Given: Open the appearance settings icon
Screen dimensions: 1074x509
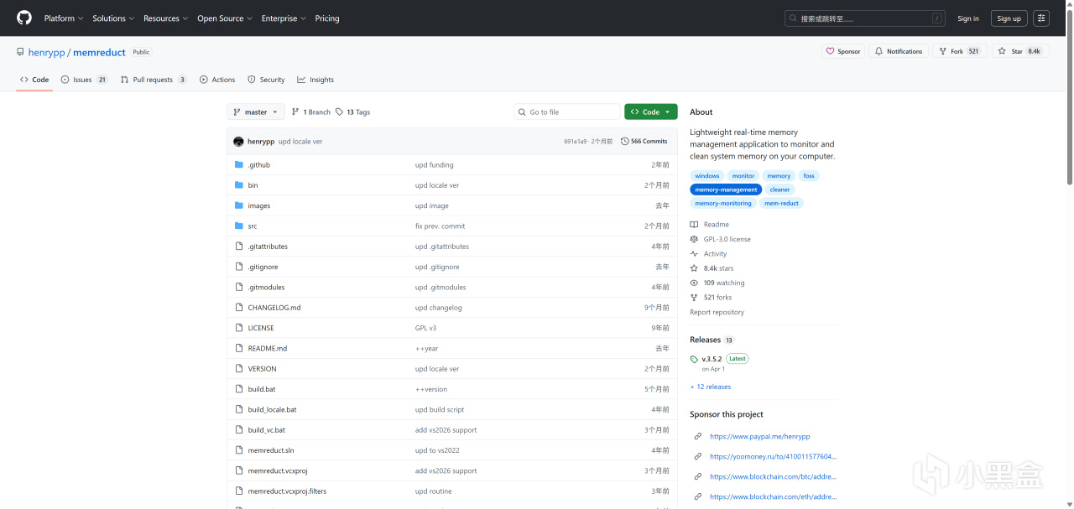Looking at the screenshot, I should click(1041, 18).
